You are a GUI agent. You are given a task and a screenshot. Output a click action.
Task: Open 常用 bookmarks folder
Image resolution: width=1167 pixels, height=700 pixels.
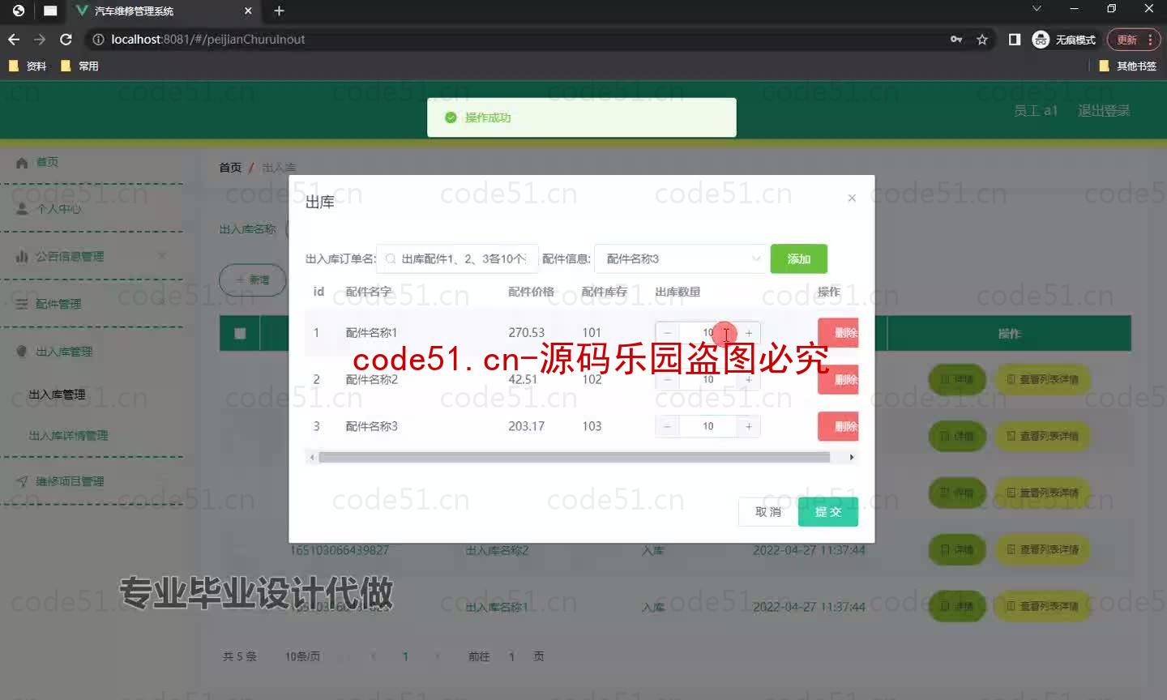pos(80,66)
